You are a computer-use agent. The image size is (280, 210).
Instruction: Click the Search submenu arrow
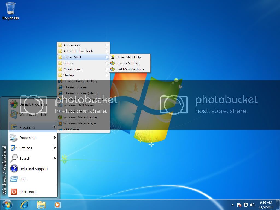(x=55, y=158)
